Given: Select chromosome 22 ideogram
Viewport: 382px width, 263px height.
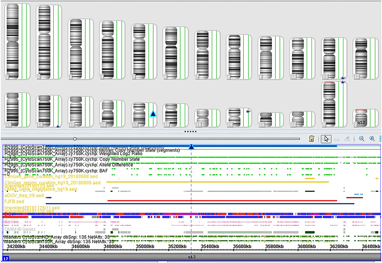Looking at the screenshot, I should tap(298, 119).
